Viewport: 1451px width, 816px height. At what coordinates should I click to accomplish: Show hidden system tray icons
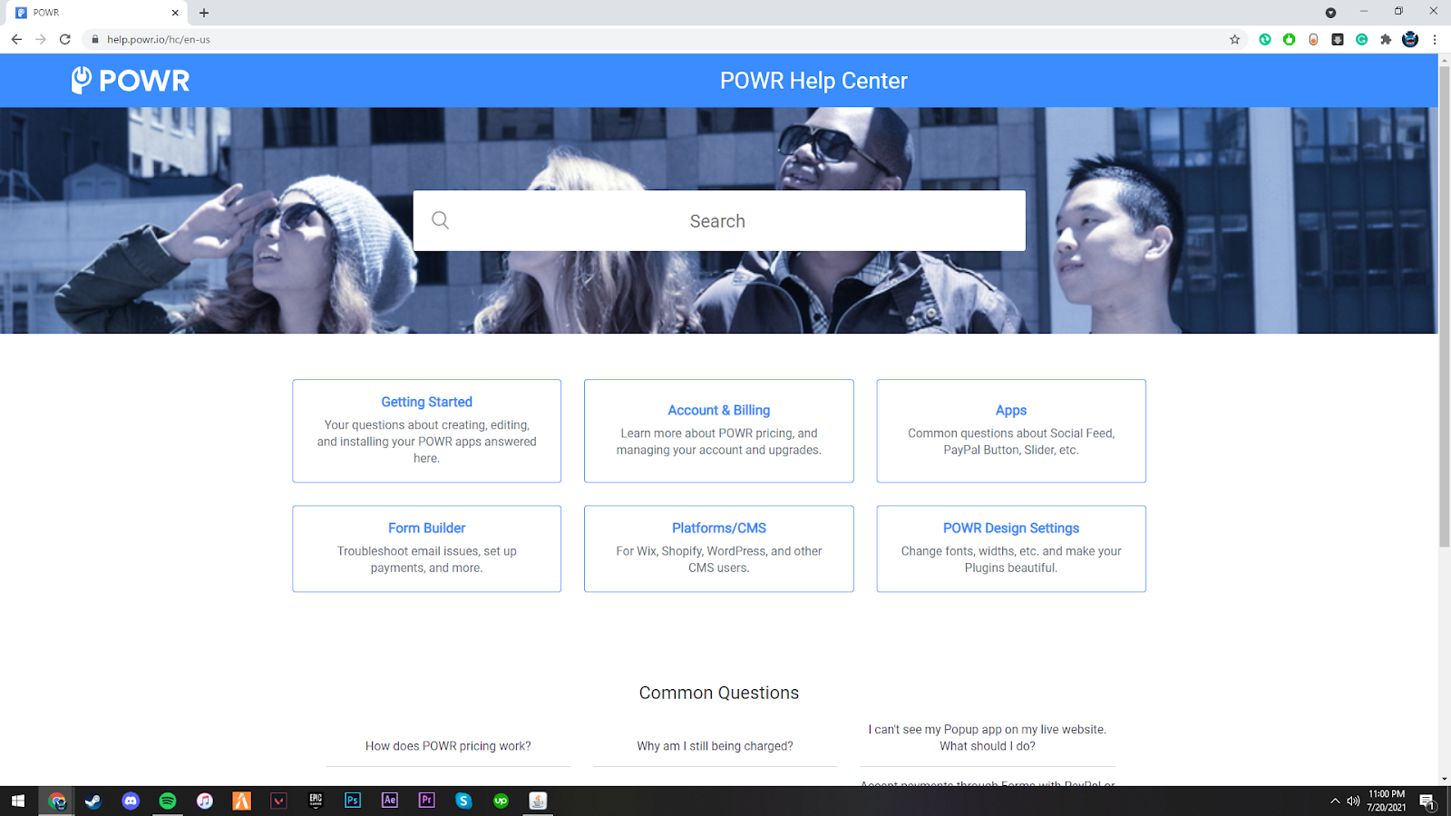(1335, 801)
